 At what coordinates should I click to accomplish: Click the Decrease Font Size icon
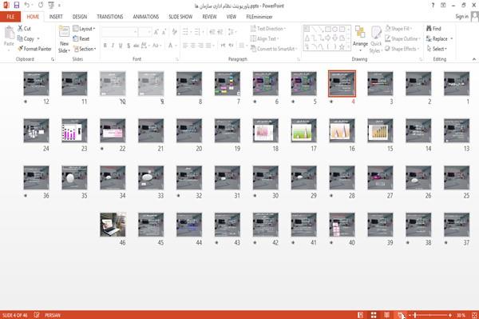[x=164, y=32]
